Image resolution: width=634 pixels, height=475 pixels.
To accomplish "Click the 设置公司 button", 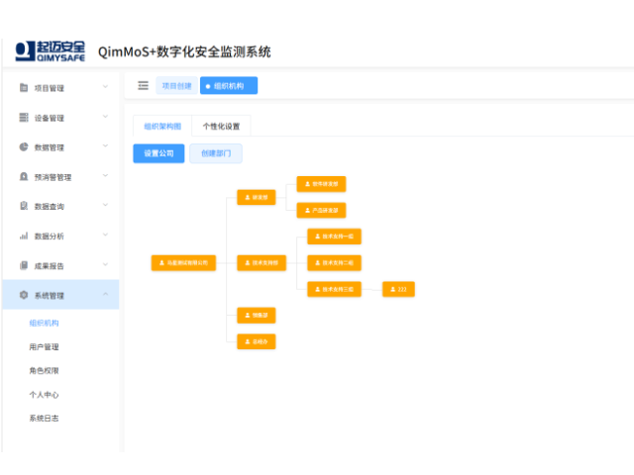I will (158, 153).
